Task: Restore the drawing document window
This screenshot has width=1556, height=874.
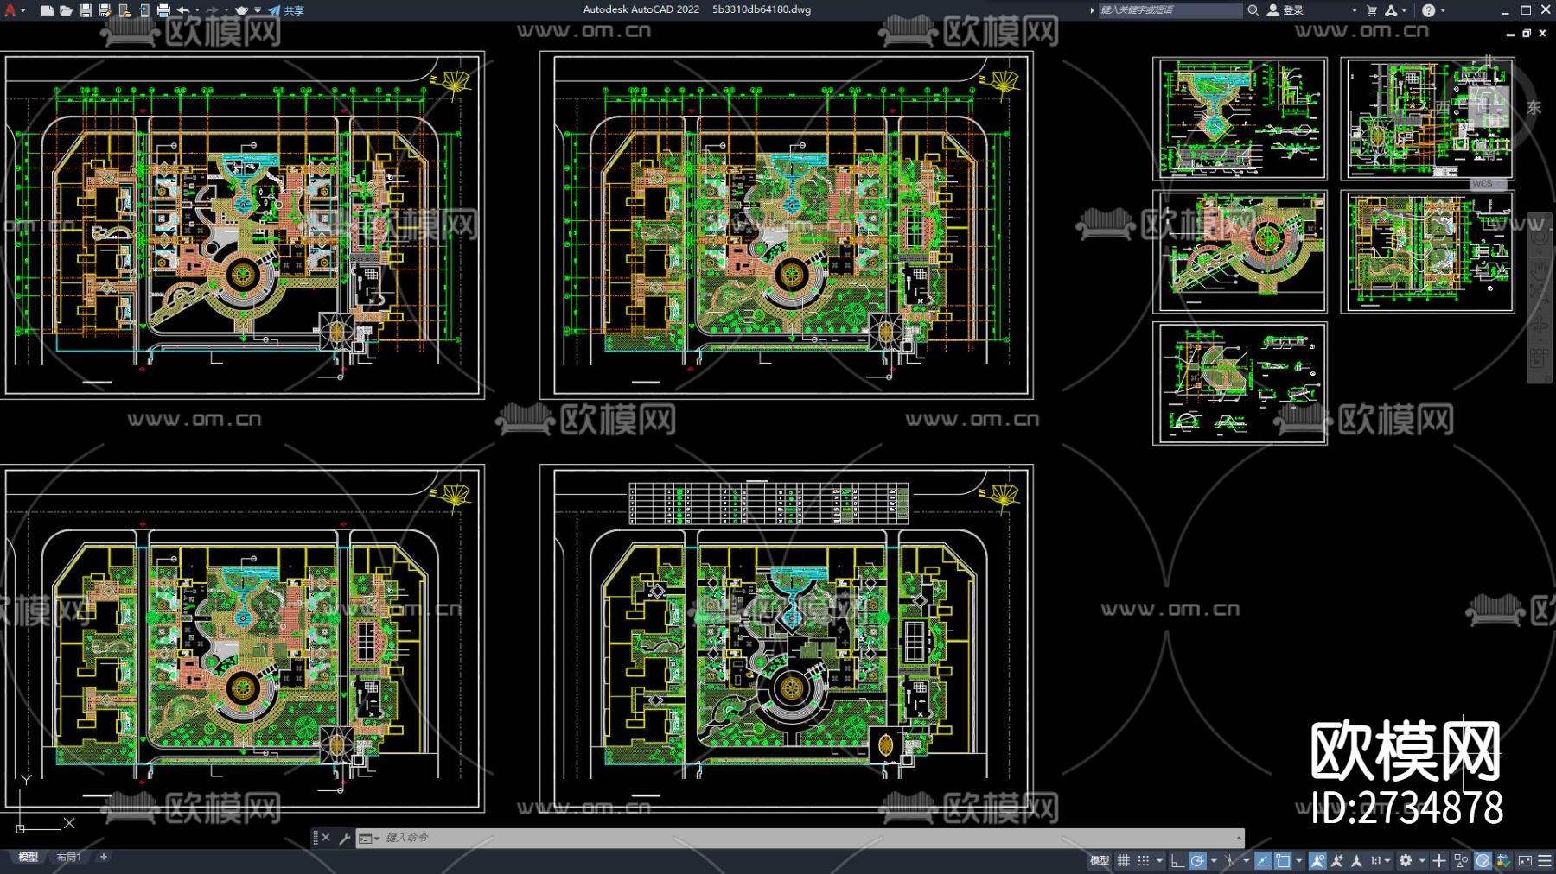Action: pos(1527,34)
